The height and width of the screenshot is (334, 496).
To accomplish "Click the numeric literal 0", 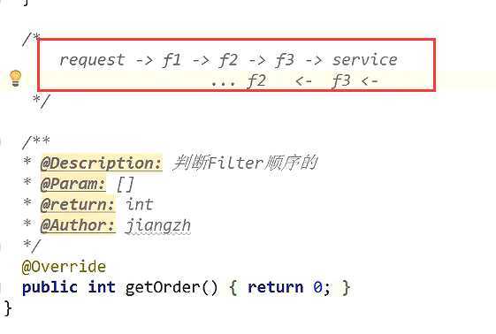I will [x=317, y=287].
